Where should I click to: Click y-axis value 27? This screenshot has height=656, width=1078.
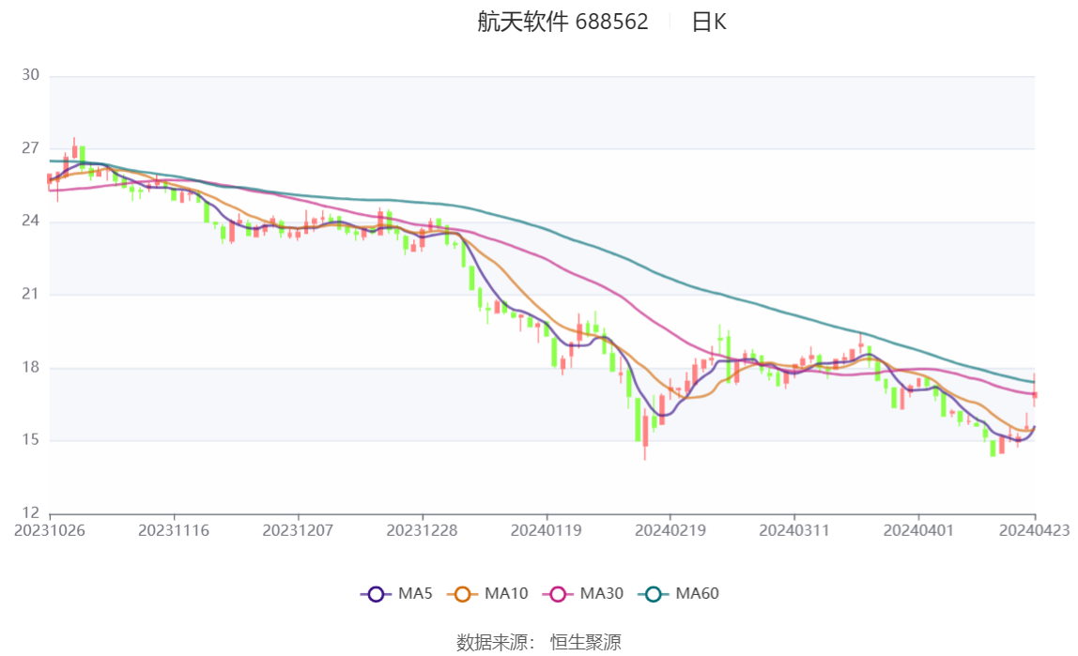(30, 148)
